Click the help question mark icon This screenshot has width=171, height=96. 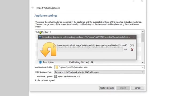[134, 1]
